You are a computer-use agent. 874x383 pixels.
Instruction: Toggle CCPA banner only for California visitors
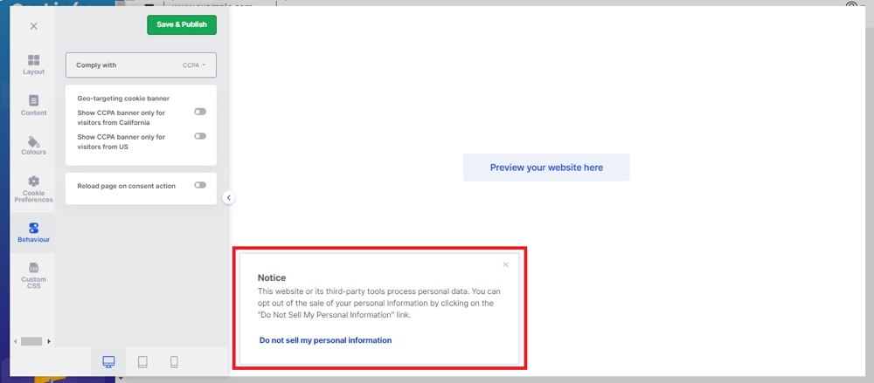point(200,112)
